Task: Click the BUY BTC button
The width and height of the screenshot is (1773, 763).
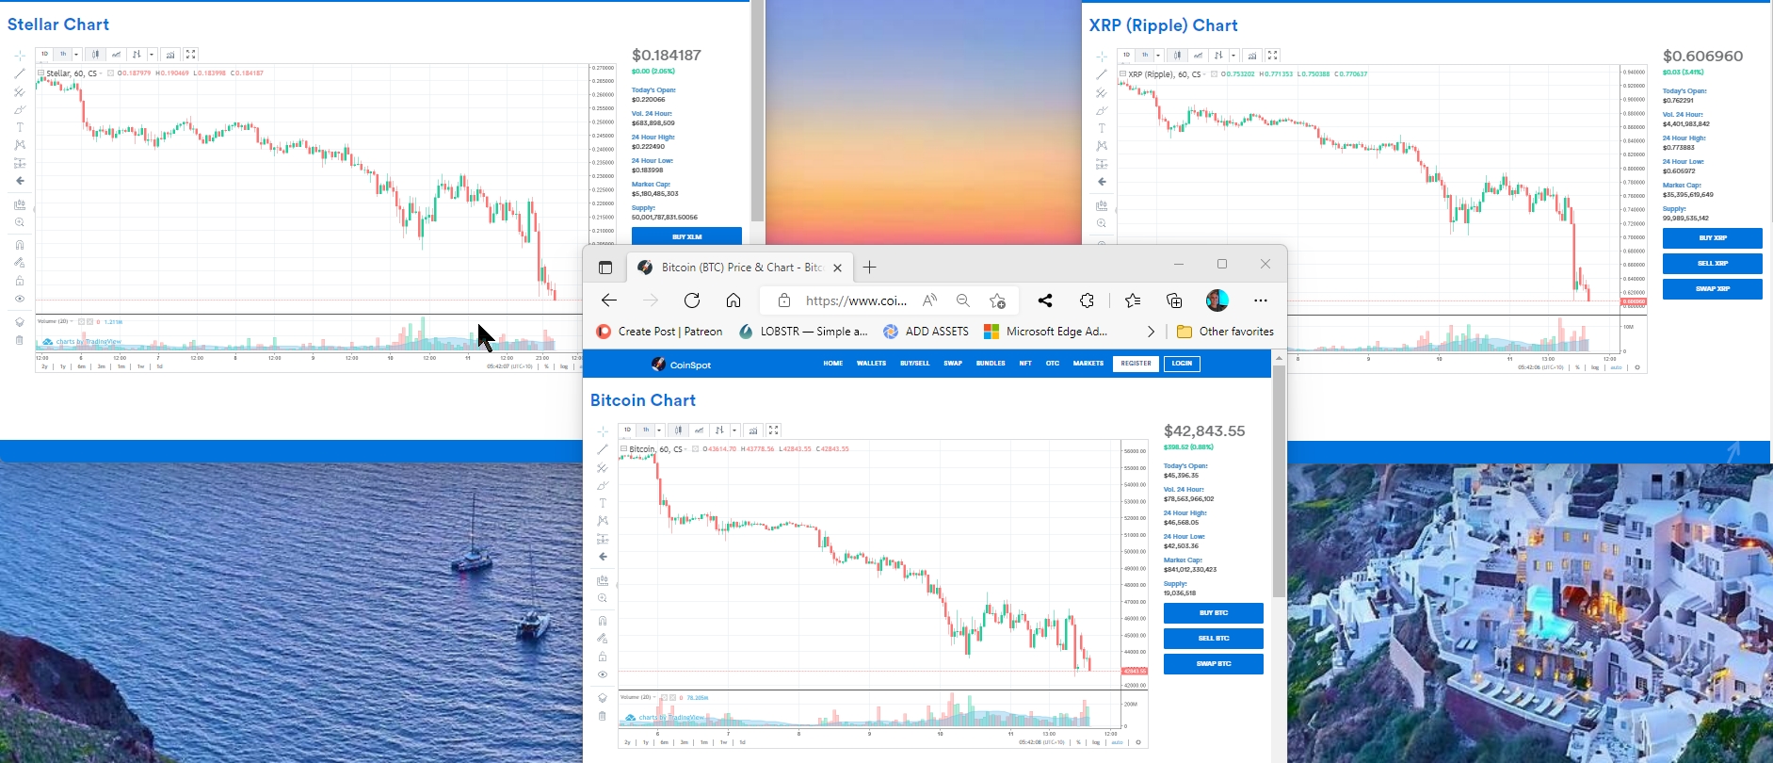Action: coord(1214,613)
